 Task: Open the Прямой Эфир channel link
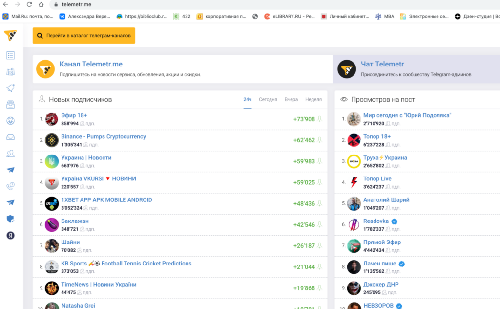click(x=382, y=243)
